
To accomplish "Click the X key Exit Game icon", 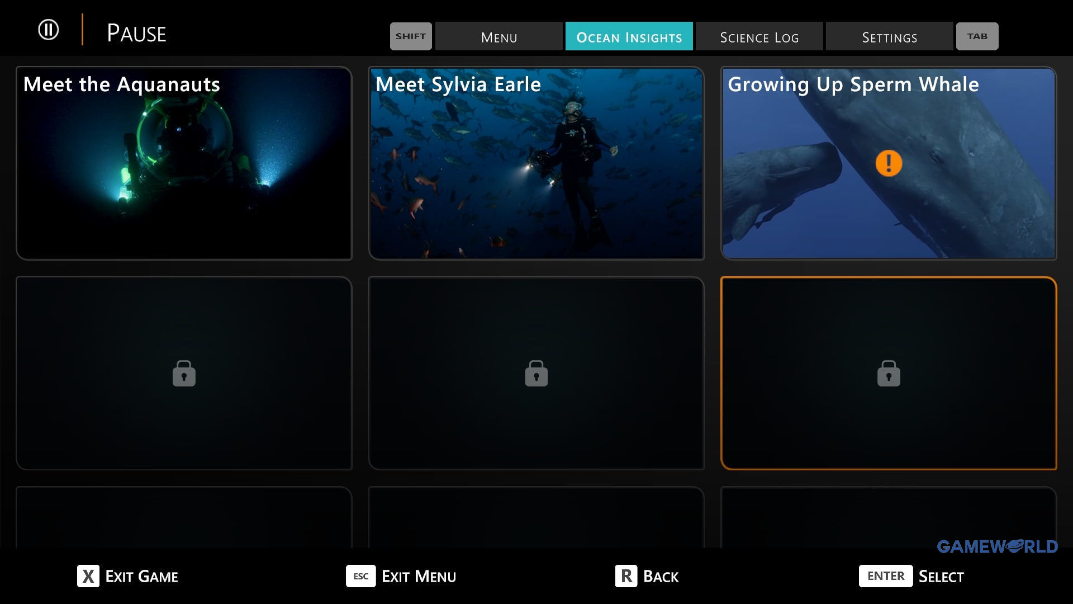I will (88, 576).
